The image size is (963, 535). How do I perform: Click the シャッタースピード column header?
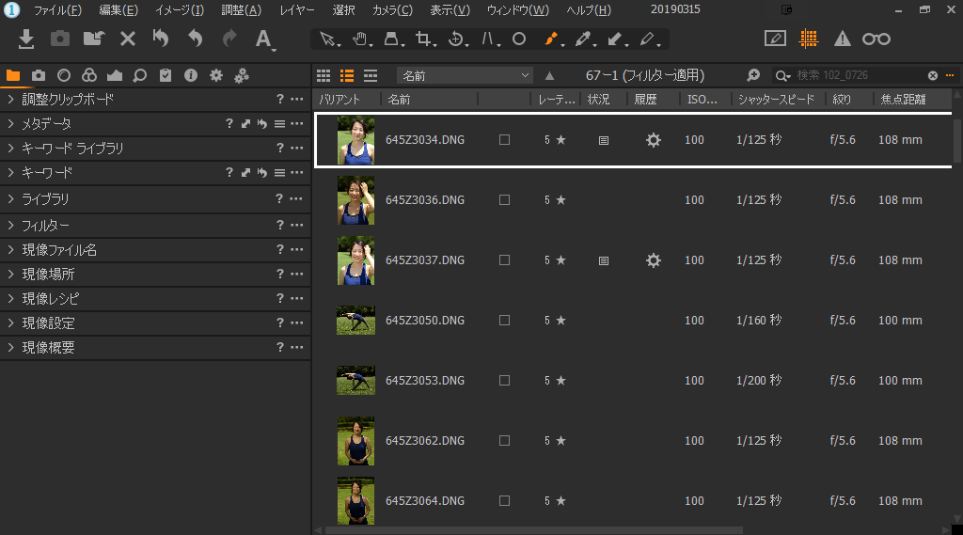778,99
